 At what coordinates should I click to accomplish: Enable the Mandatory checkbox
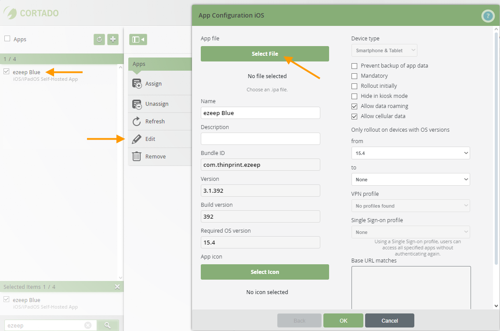[x=354, y=76]
